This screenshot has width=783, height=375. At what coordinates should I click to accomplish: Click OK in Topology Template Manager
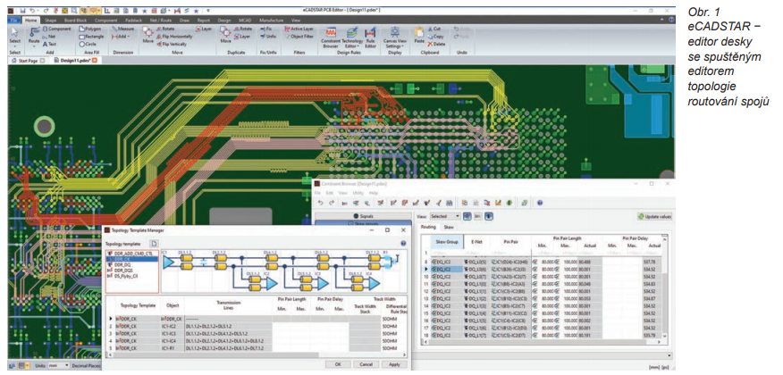[x=338, y=364]
